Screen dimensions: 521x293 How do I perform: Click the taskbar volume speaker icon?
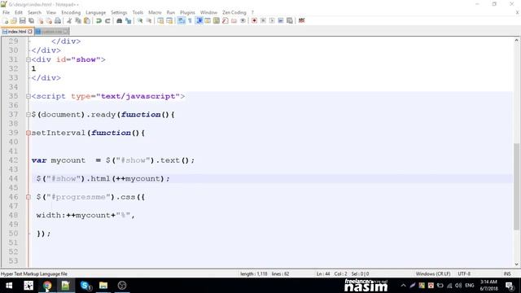tap(458, 286)
